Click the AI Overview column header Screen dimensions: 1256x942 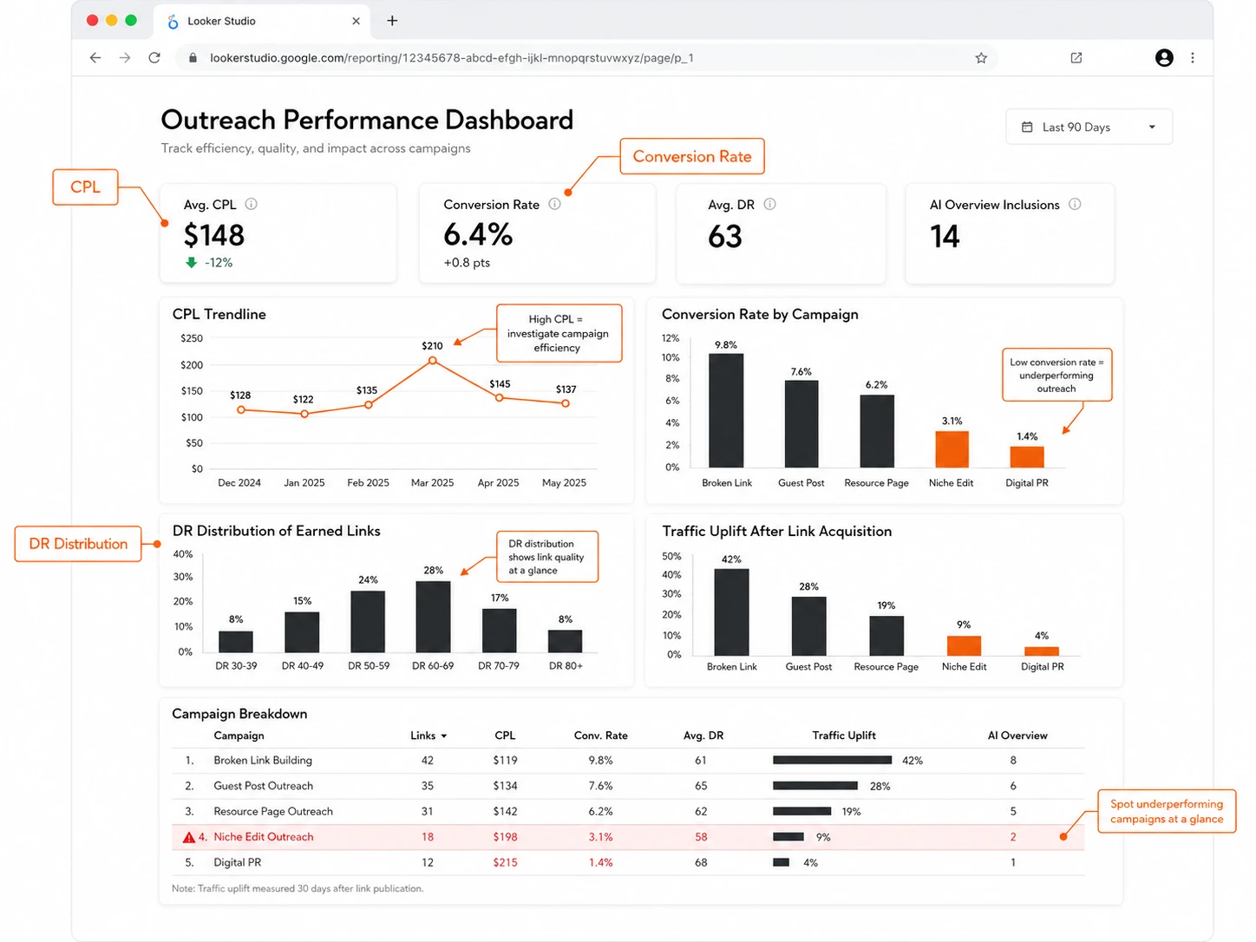(x=1017, y=736)
